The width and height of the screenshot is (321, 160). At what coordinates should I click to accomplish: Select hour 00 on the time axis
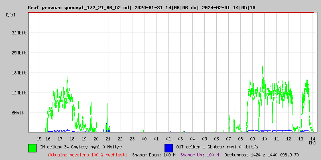click(144, 138)
